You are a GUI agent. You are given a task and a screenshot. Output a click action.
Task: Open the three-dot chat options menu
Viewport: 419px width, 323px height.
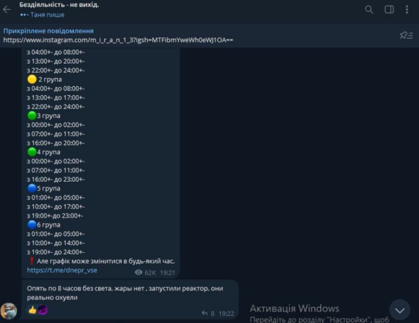407,10
